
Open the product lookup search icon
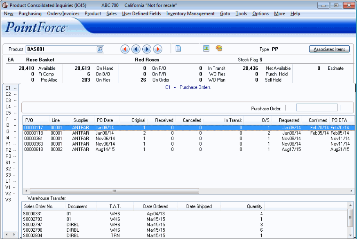[x=100, y=49]
